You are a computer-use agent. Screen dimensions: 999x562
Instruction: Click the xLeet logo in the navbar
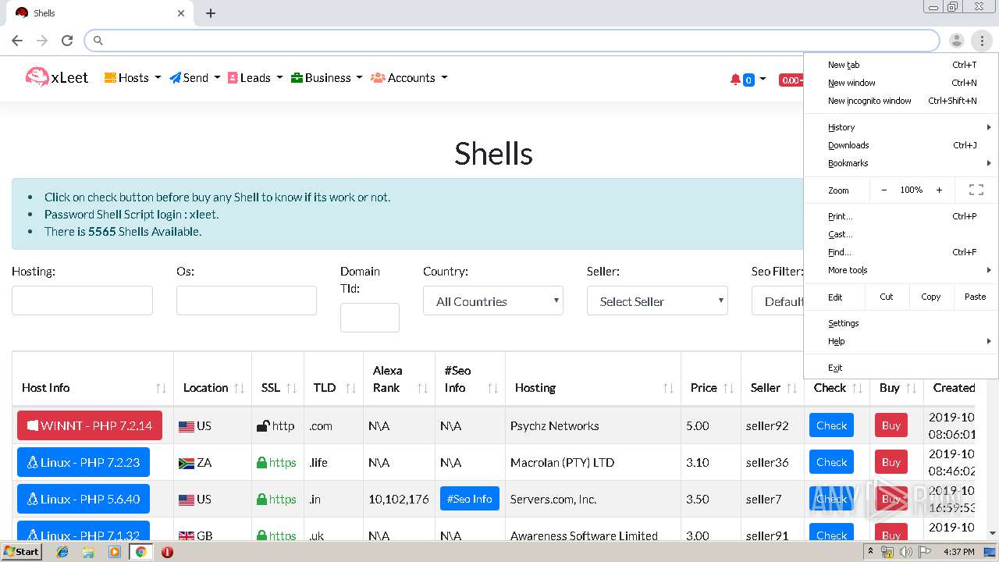[x=57, y=77]
